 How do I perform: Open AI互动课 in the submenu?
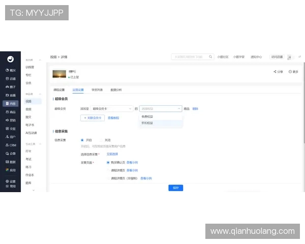31,133
